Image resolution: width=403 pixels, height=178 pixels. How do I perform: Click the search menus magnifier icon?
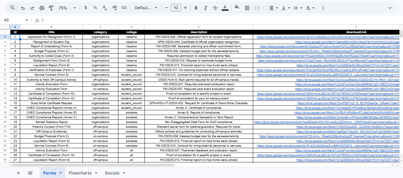click(13, 8)
